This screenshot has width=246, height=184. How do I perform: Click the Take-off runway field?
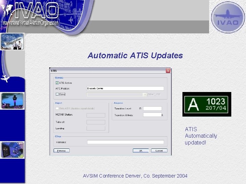(96, 122)
